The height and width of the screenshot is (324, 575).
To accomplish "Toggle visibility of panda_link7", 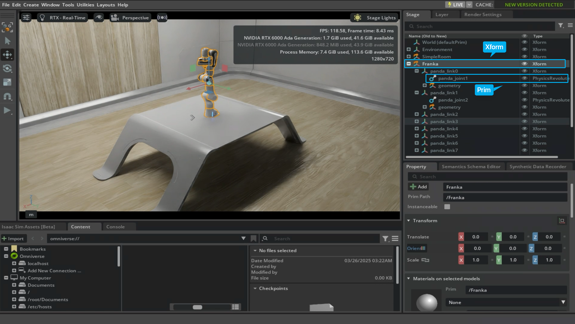I will (x=524, y=150).
